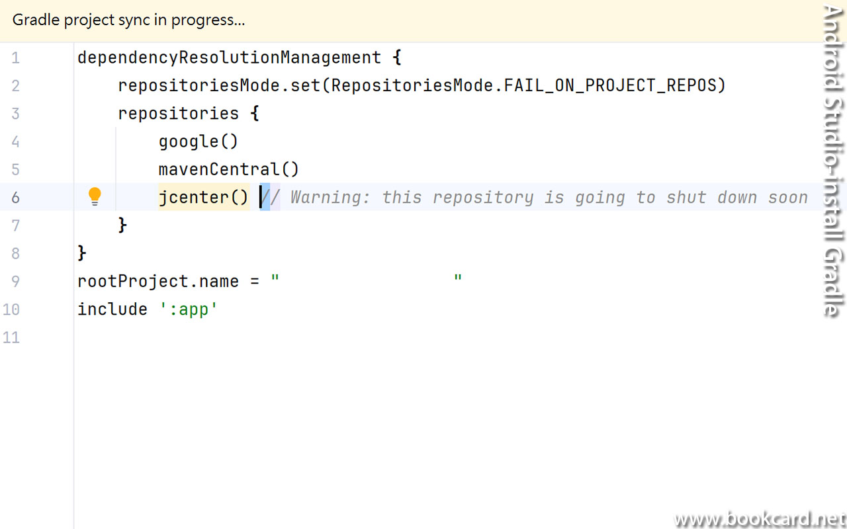Click the closing brace on line 8

coord(82,253)
